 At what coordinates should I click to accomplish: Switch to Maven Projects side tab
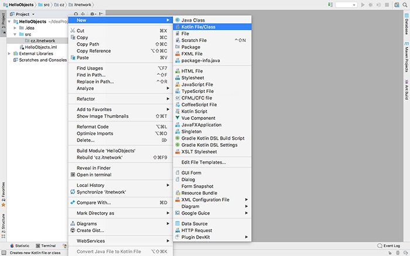[406, 59]
